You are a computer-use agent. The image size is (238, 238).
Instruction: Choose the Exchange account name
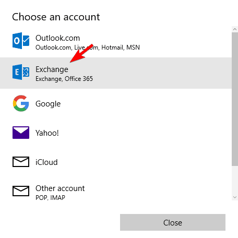tap(52, 69)
